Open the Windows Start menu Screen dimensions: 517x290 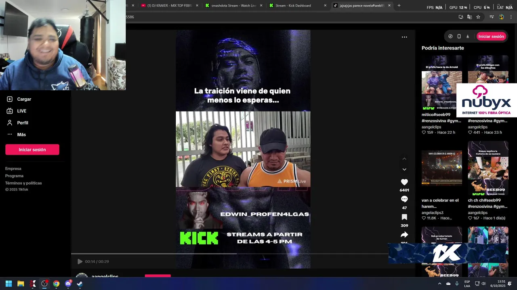point(8,284)
